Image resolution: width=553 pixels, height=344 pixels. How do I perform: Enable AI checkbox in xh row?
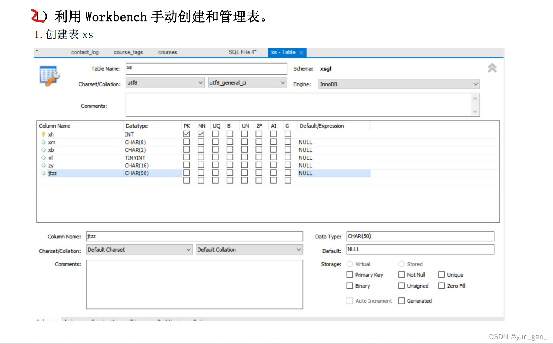pyautogui.click(x=273, y=134)
